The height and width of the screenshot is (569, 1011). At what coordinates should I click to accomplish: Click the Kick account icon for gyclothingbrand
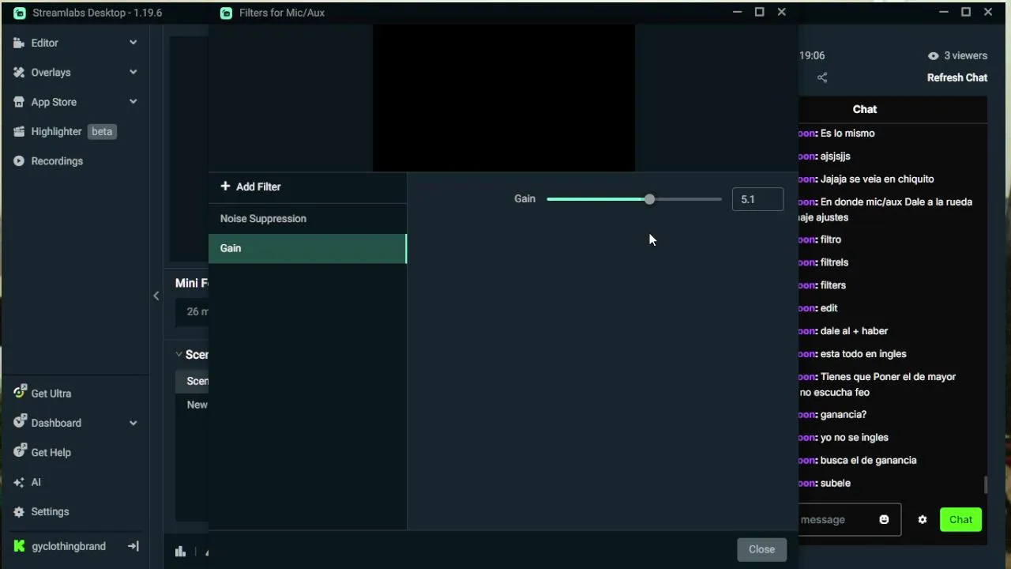[x=19, y=546]
